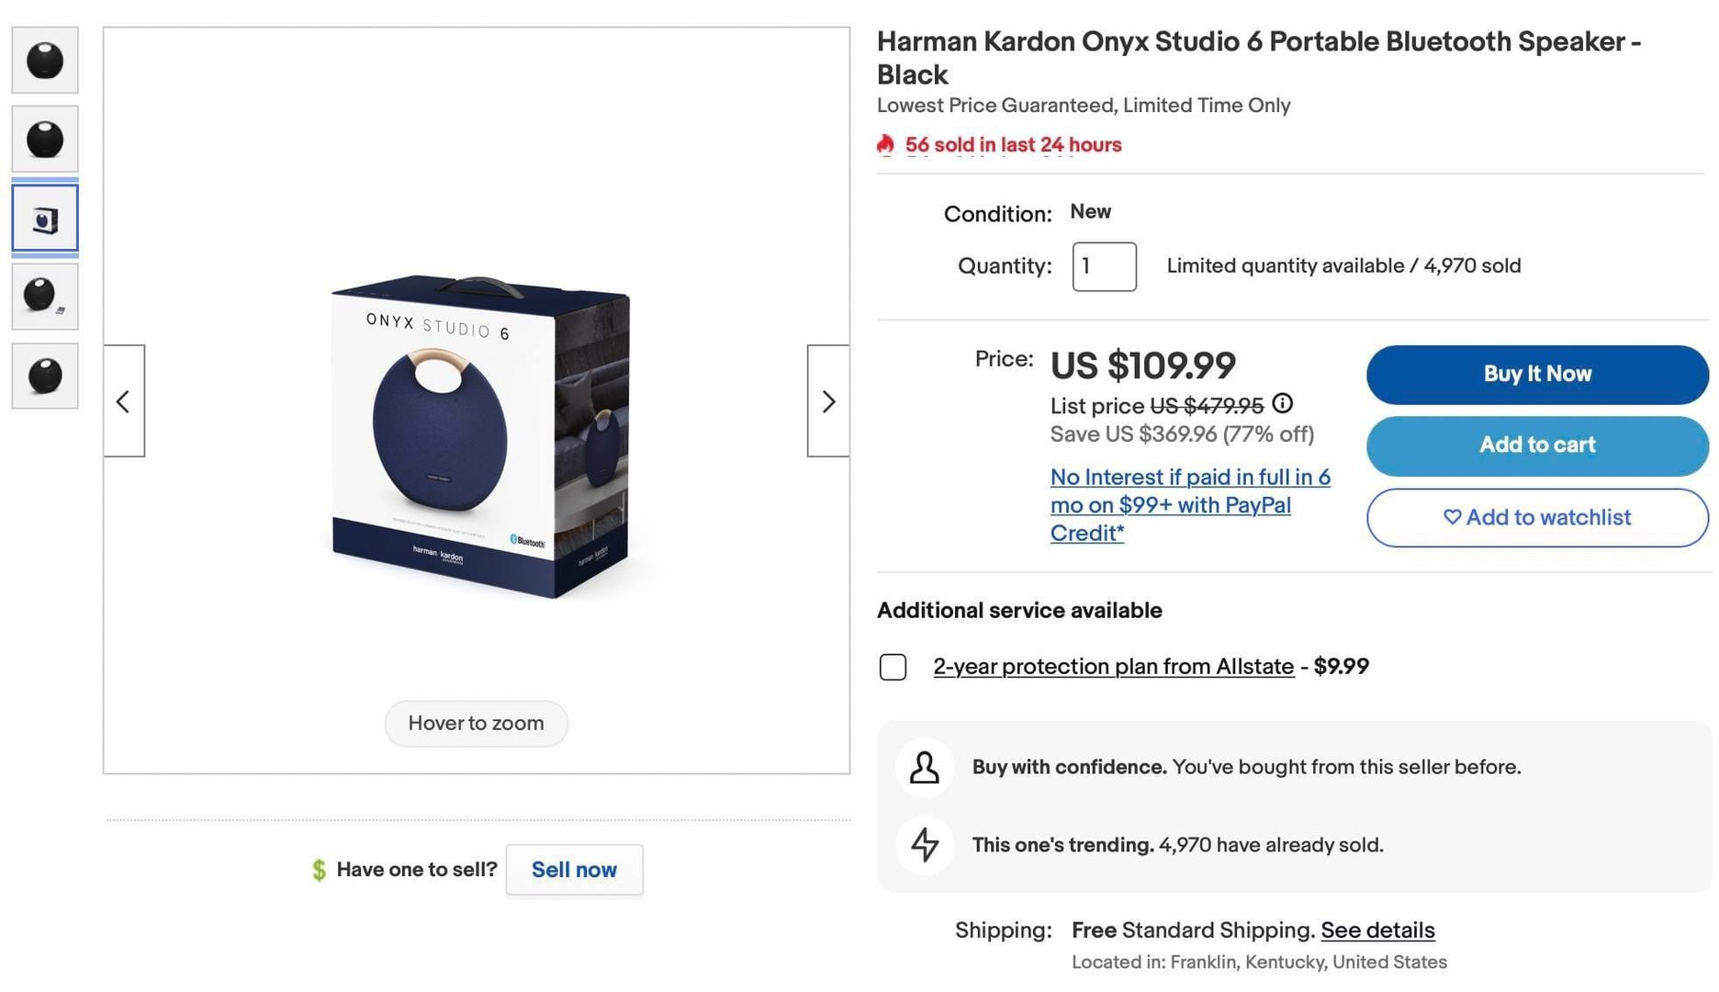Click the main Onyx Studio 6 product image
The image size is (1719, 992).
477,436
